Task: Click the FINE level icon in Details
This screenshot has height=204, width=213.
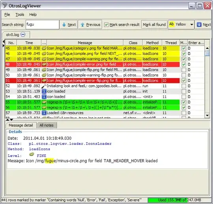Action: click(x=32, y=154)
